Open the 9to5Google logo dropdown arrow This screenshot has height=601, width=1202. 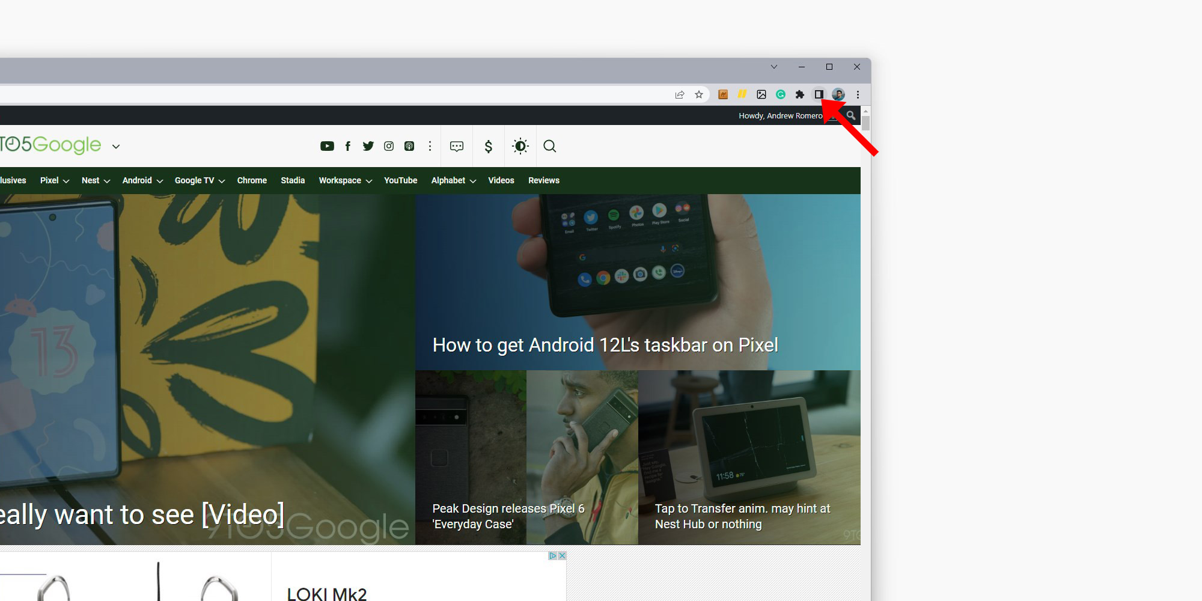point(115,146)
